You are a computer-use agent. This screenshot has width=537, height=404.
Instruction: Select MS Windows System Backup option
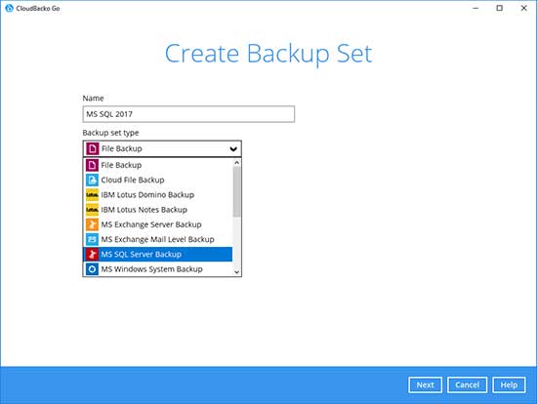pos(158,269)
